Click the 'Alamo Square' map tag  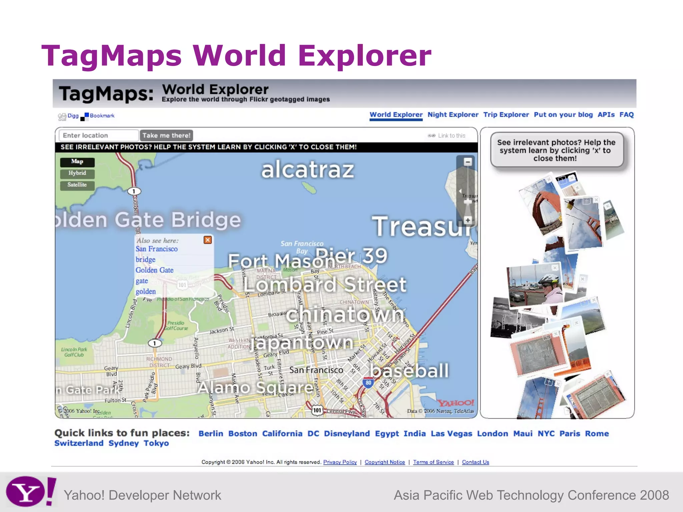point(255,388)
